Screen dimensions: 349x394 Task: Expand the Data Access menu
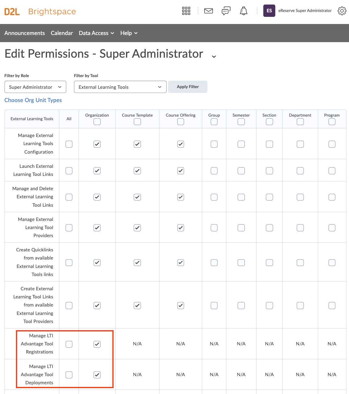coord(96,33)
